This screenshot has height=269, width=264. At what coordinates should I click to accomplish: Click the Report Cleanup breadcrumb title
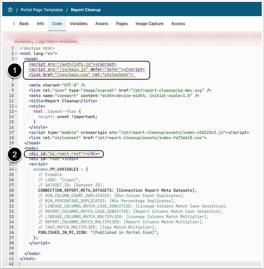tap(86, 10)
